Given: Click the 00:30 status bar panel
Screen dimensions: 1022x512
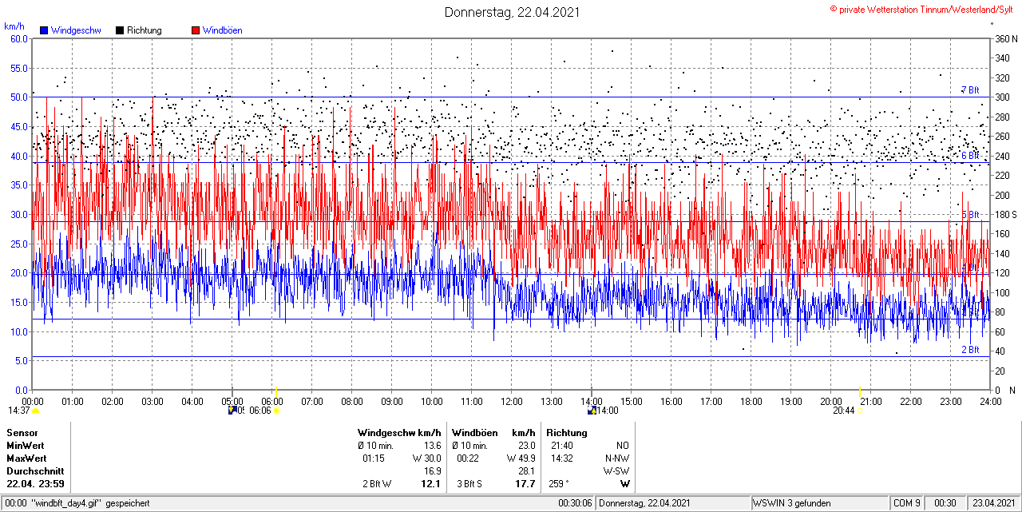Looking at the screenshot, I should click(x=945, y=503).
